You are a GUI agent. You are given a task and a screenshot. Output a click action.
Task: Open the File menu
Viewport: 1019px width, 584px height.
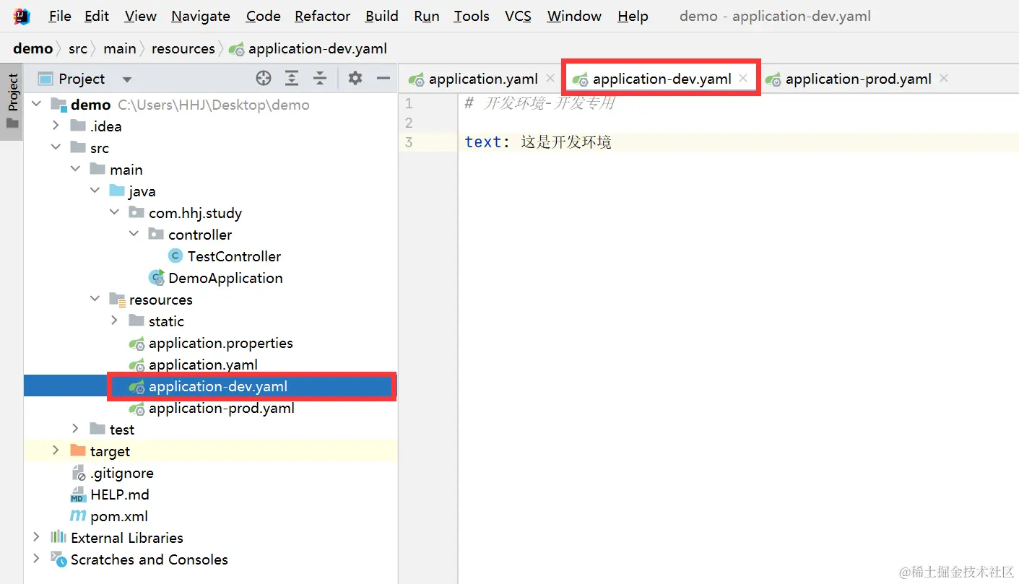60,16
